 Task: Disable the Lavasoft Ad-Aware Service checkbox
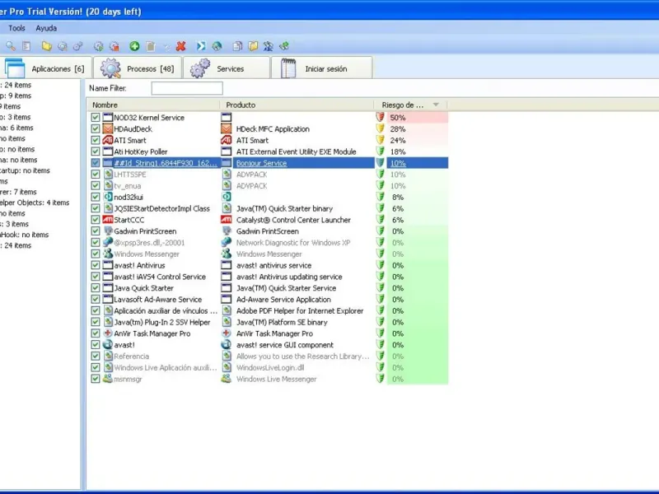96,299
